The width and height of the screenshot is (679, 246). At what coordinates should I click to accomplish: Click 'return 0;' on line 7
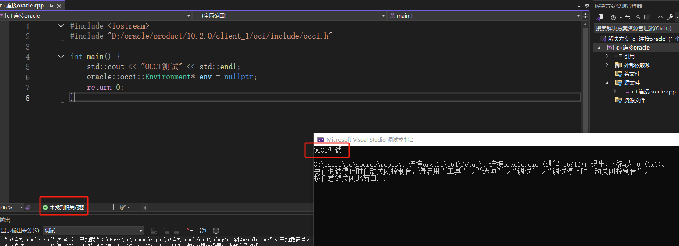tap(105, 87)
